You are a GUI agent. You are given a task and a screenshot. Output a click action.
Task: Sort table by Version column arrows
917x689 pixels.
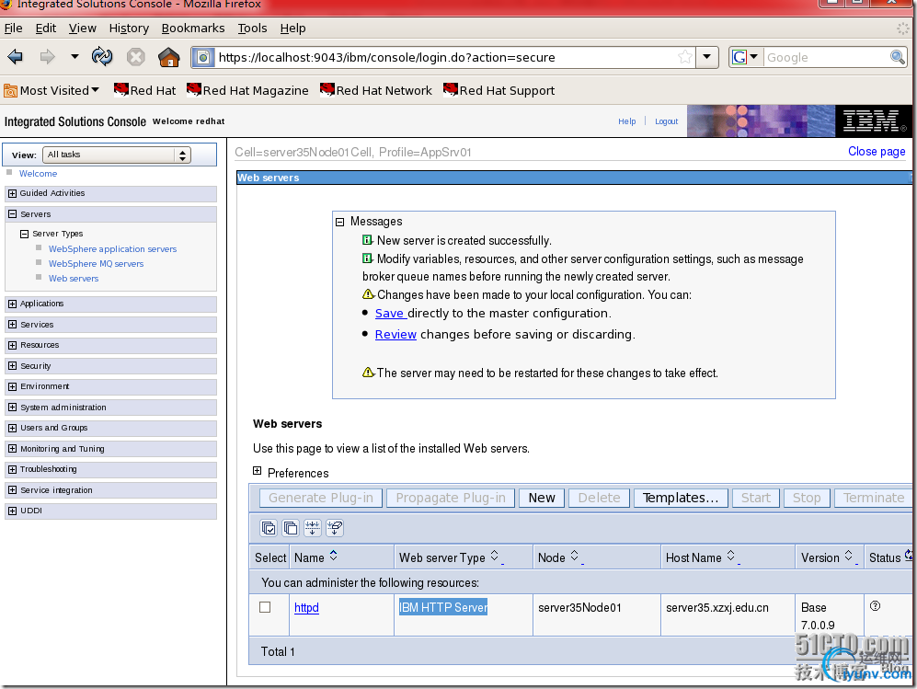pyautogui.click(x=849, y=556)
